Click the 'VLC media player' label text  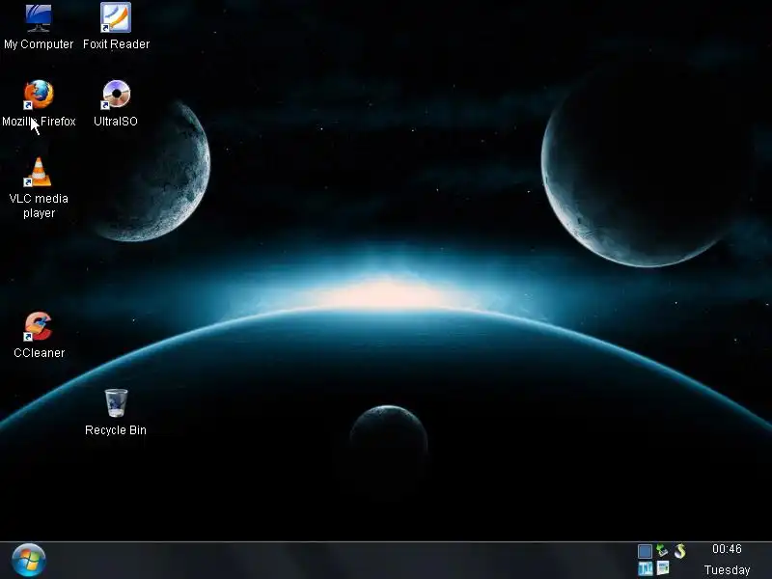coord(39,206)
